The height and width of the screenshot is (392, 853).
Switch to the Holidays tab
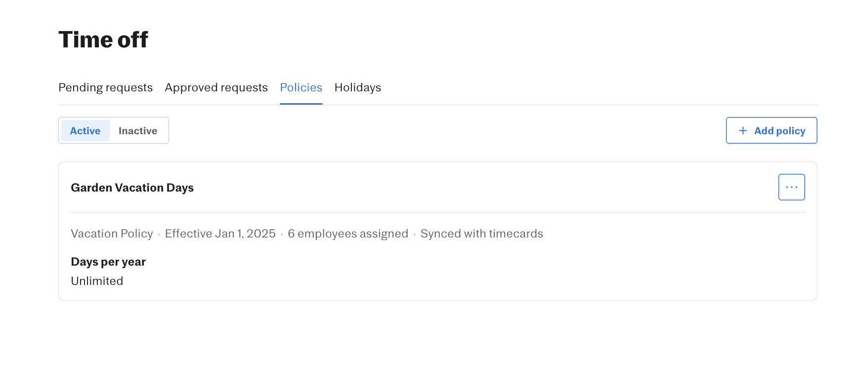357,87
